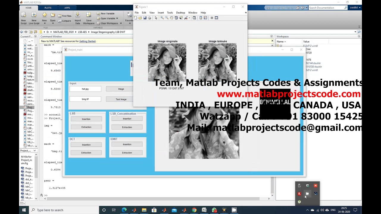Click LSB Insertion button

click(x=86, y=119)
